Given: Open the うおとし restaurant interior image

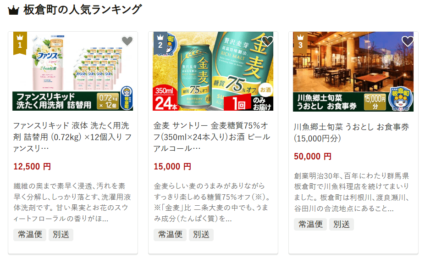Looking at the screenshot, I should (353, 72).
